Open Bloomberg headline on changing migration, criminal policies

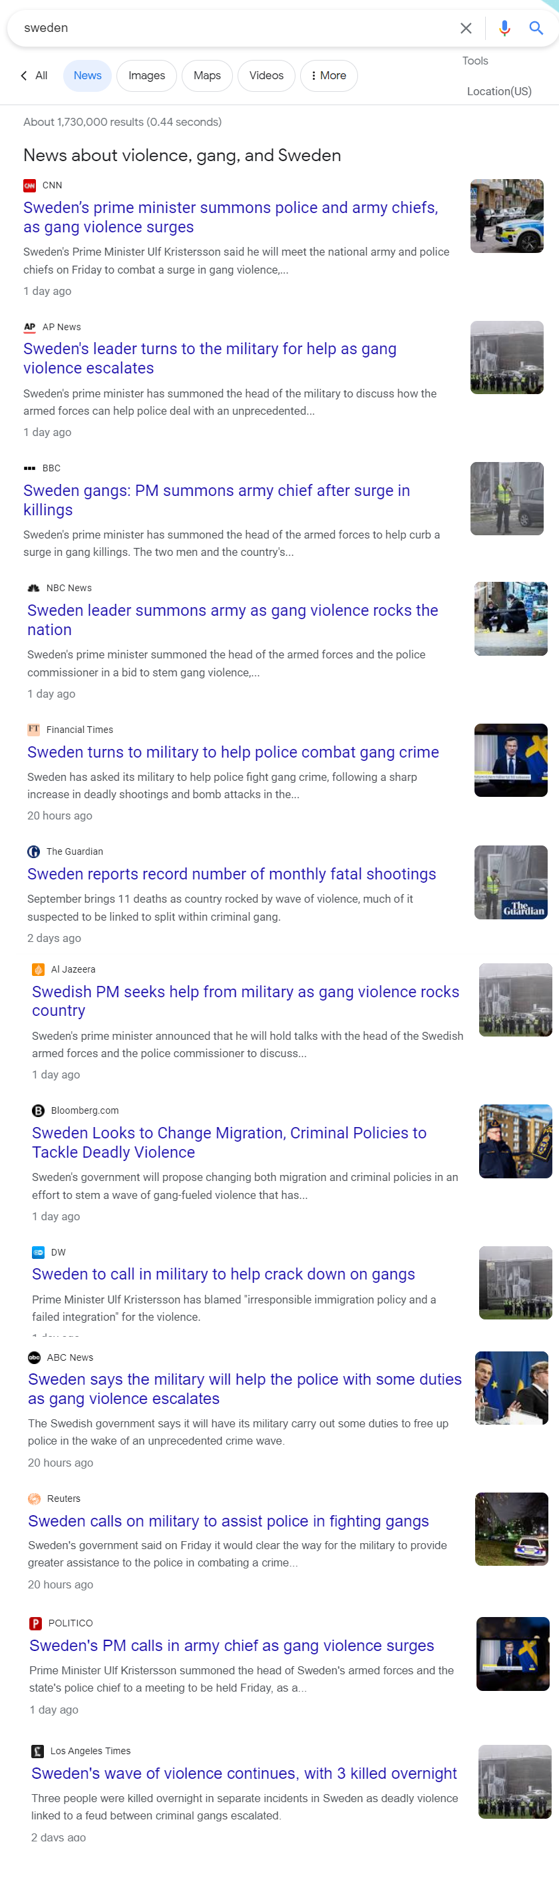tap(229, 1142)
